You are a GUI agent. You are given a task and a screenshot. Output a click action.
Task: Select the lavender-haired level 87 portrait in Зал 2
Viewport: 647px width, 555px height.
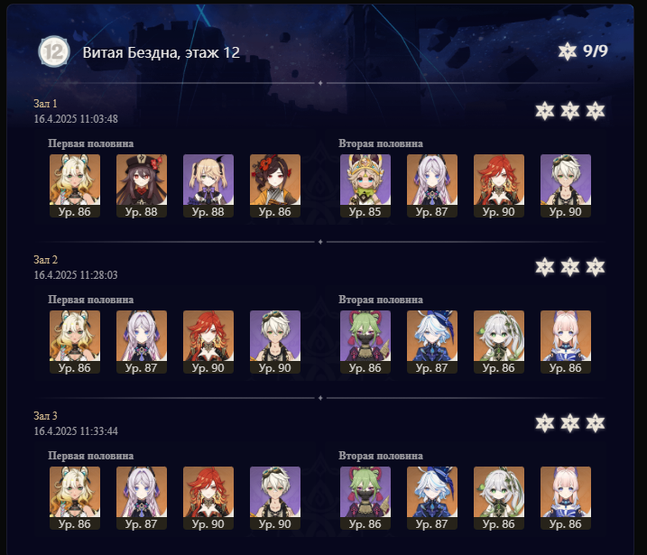142,342
